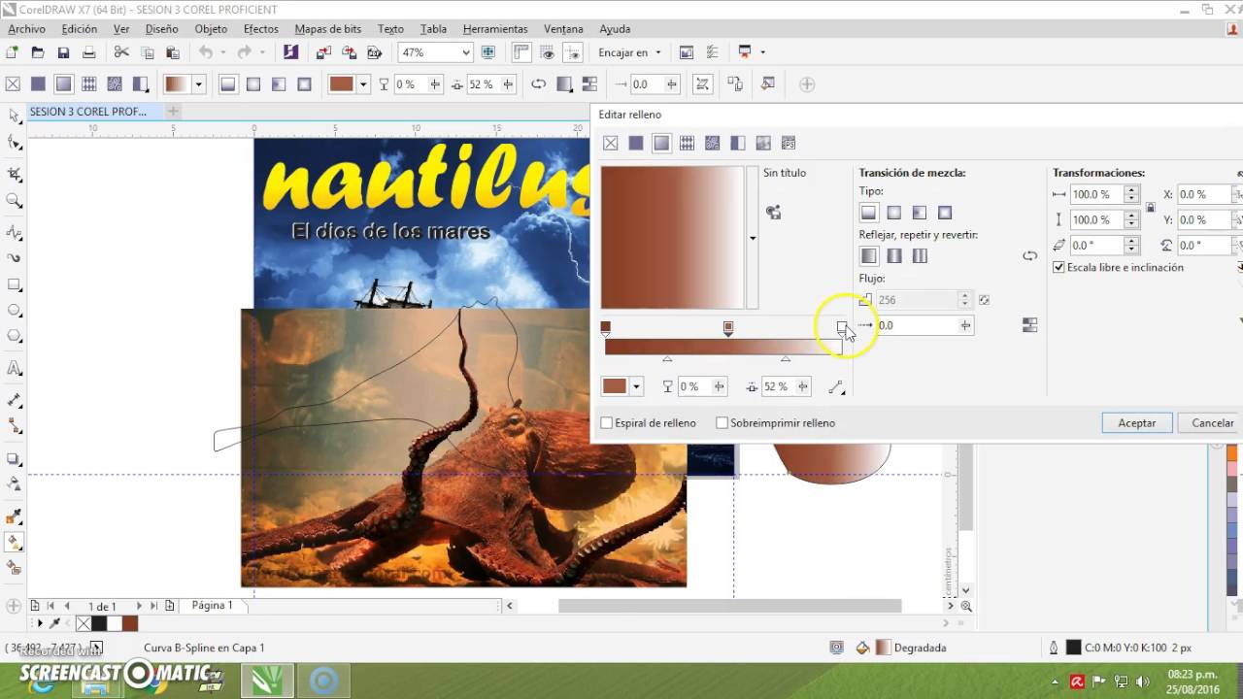The image size is (1243, 699).
Task: Open the Herramientas menu
Action: point(495,29)
